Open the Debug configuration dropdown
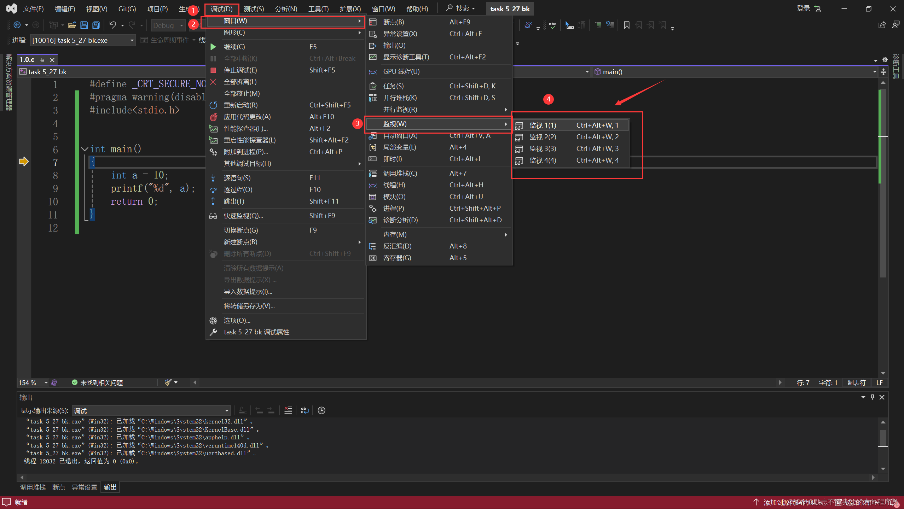Screen dimensions: 904x509 tap(168, 25)
